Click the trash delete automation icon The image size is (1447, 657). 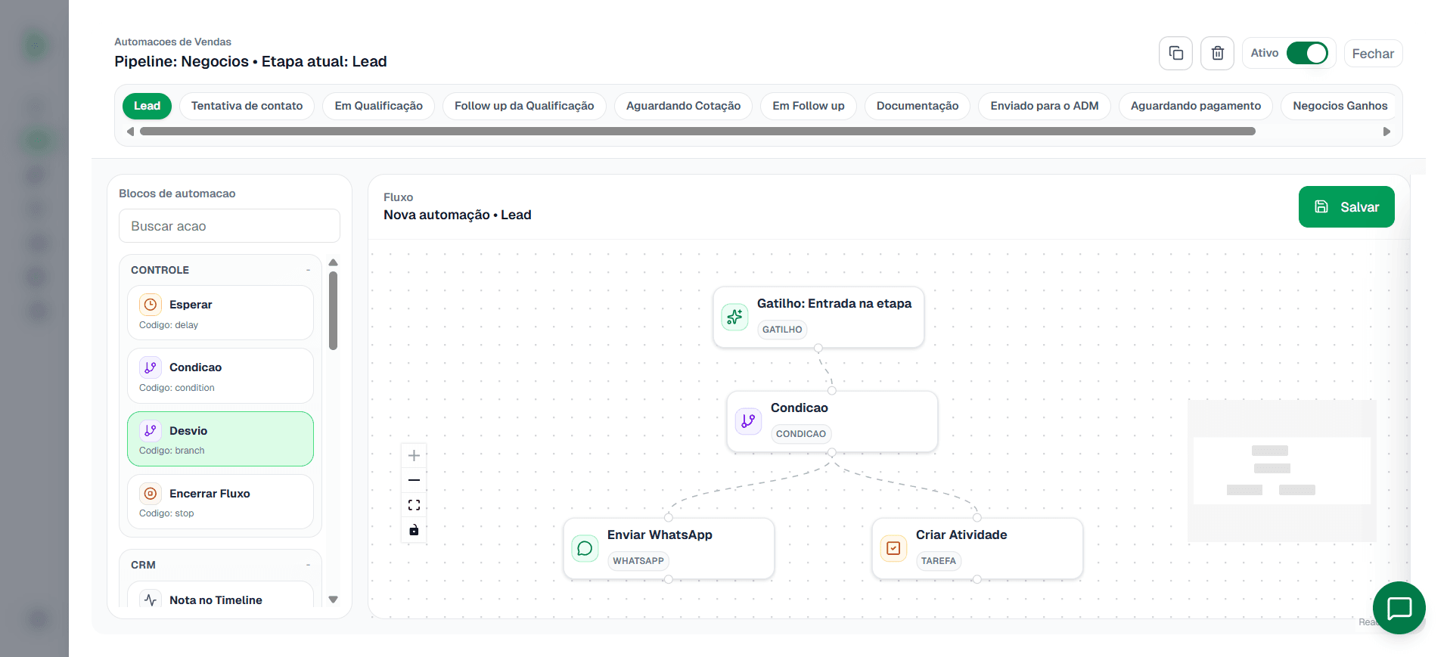tap(1217, 54)
